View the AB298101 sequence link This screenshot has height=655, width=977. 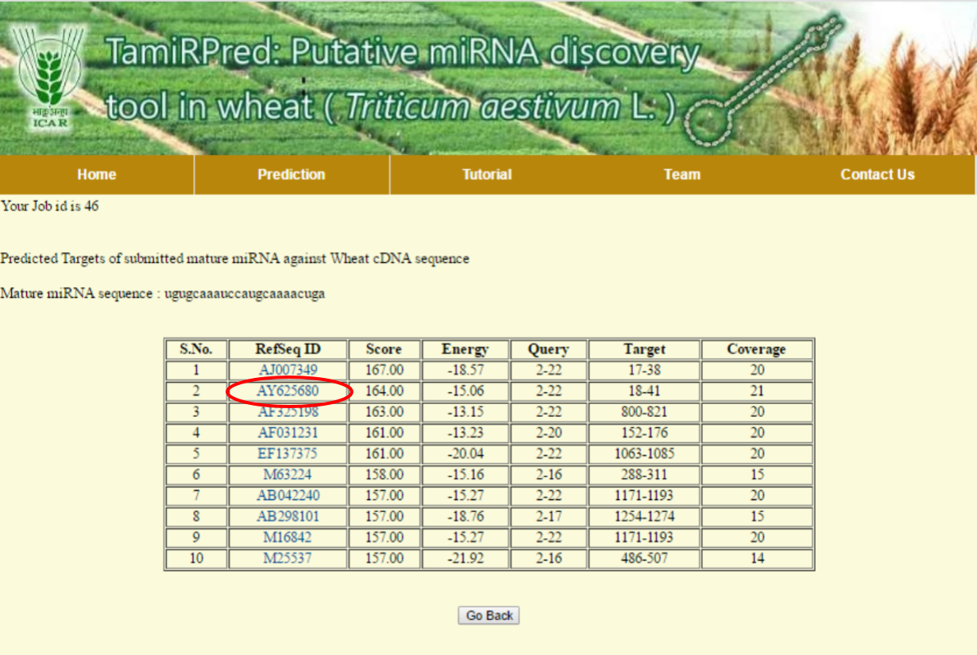288,516
